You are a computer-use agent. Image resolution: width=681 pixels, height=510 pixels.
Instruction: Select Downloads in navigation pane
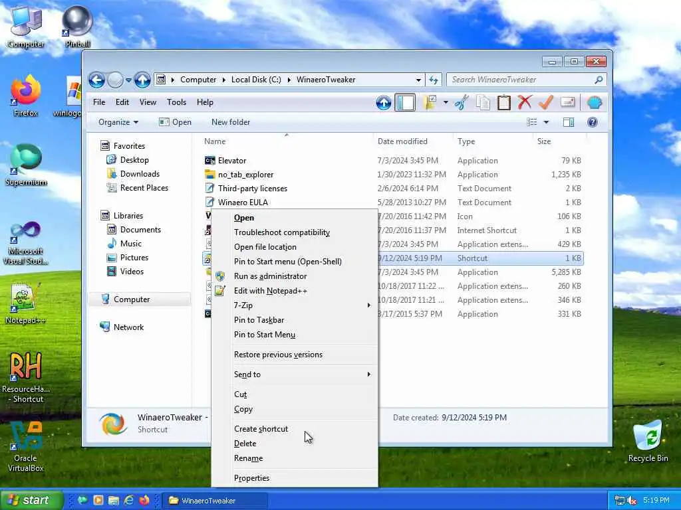coord(140,174)
